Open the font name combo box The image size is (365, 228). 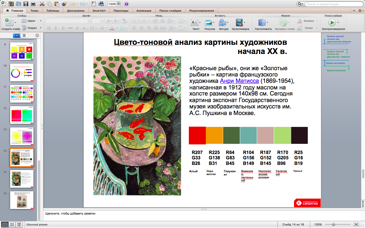click(68, 21)
